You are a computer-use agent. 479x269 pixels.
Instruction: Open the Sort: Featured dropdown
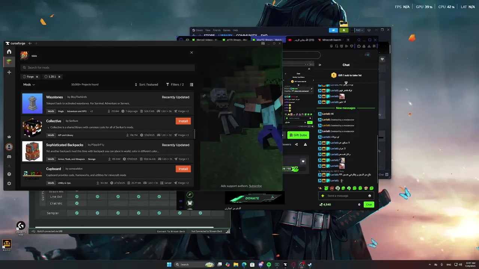coord(146,84)
